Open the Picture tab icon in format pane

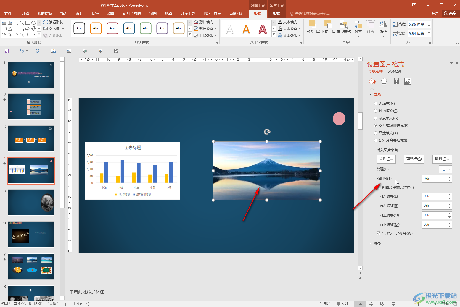tap(408, 81)
